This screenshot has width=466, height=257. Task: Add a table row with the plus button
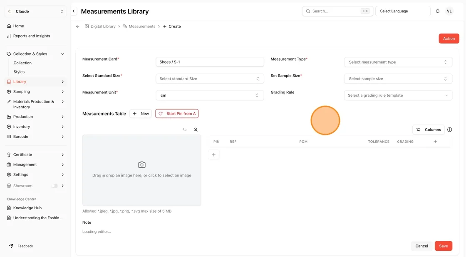[214, 155]
